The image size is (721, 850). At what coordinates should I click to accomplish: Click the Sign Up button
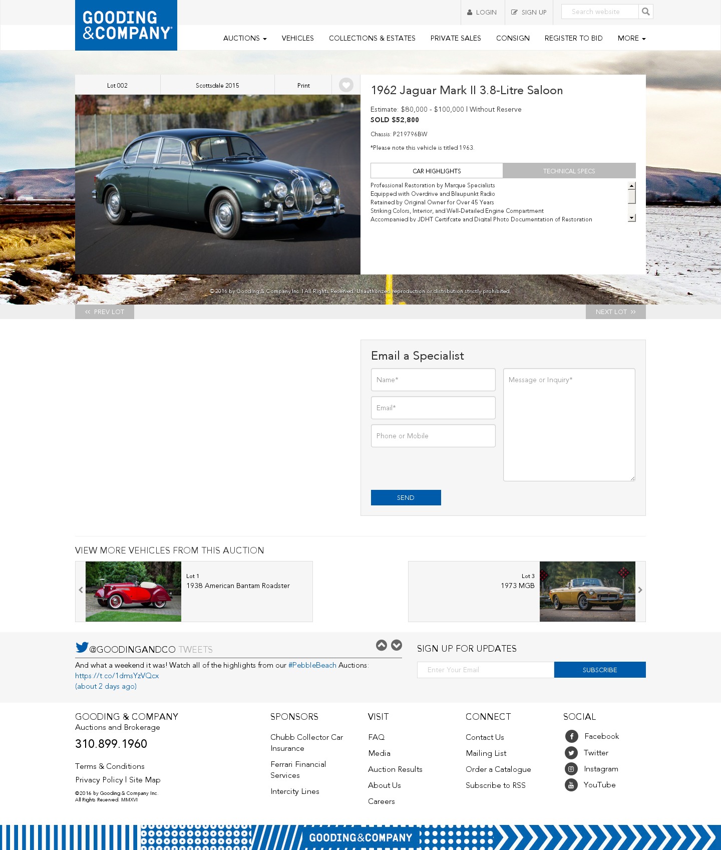pos(529,12)
